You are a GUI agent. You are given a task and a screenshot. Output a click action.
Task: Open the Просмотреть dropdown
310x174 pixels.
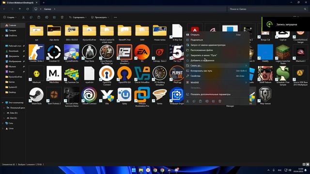tap(100, 17)
